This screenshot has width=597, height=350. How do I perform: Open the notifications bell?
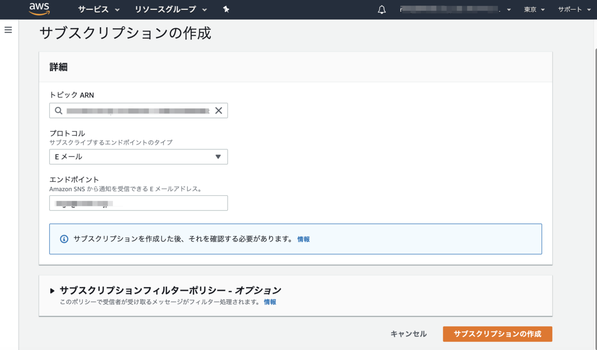point(382,9)
